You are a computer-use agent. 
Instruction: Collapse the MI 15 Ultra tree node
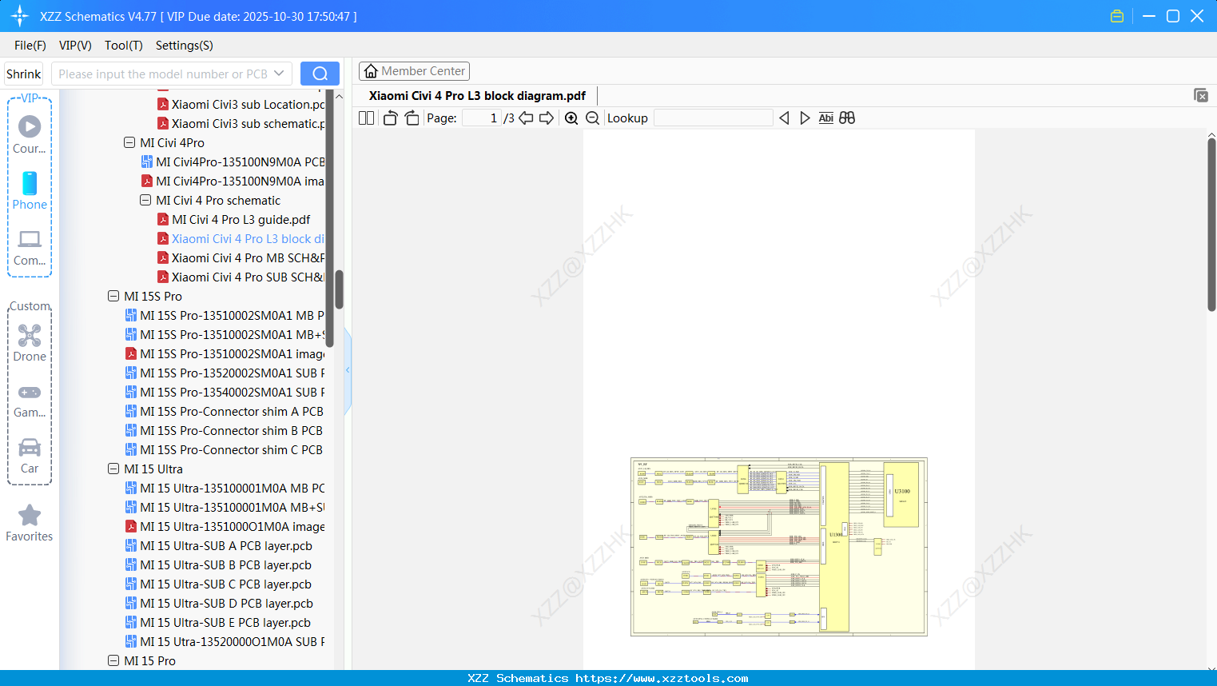click(113, 469)
